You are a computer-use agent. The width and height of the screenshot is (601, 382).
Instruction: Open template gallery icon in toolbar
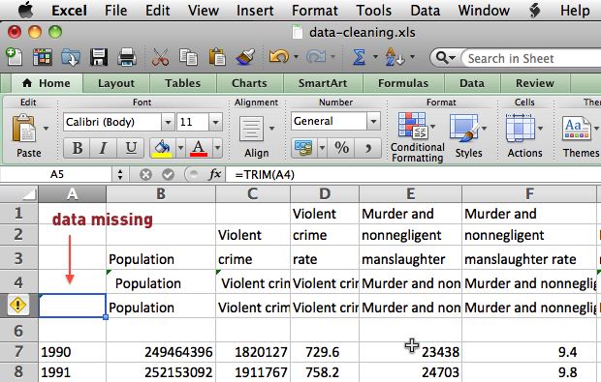pos(42,58)
